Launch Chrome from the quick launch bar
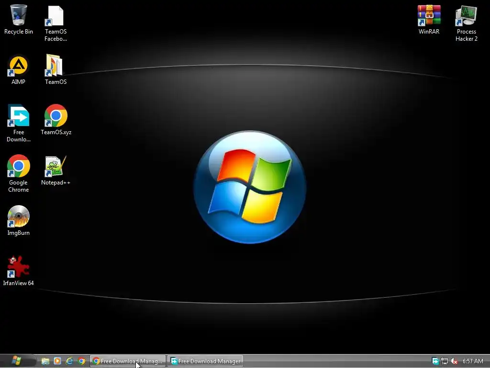Screen dimensions: 490x368 (81, 361)
